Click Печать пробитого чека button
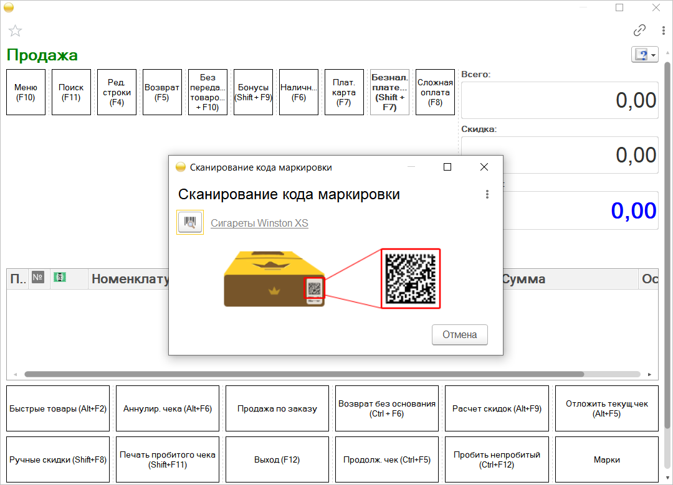The height and width of the screenshot is (485, 673). coord(168,459)
